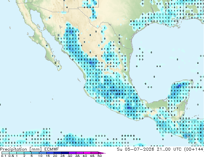Click the '25' legend scale label
Viewport: 204px width, 157px height.
click(x=62, y=156)
